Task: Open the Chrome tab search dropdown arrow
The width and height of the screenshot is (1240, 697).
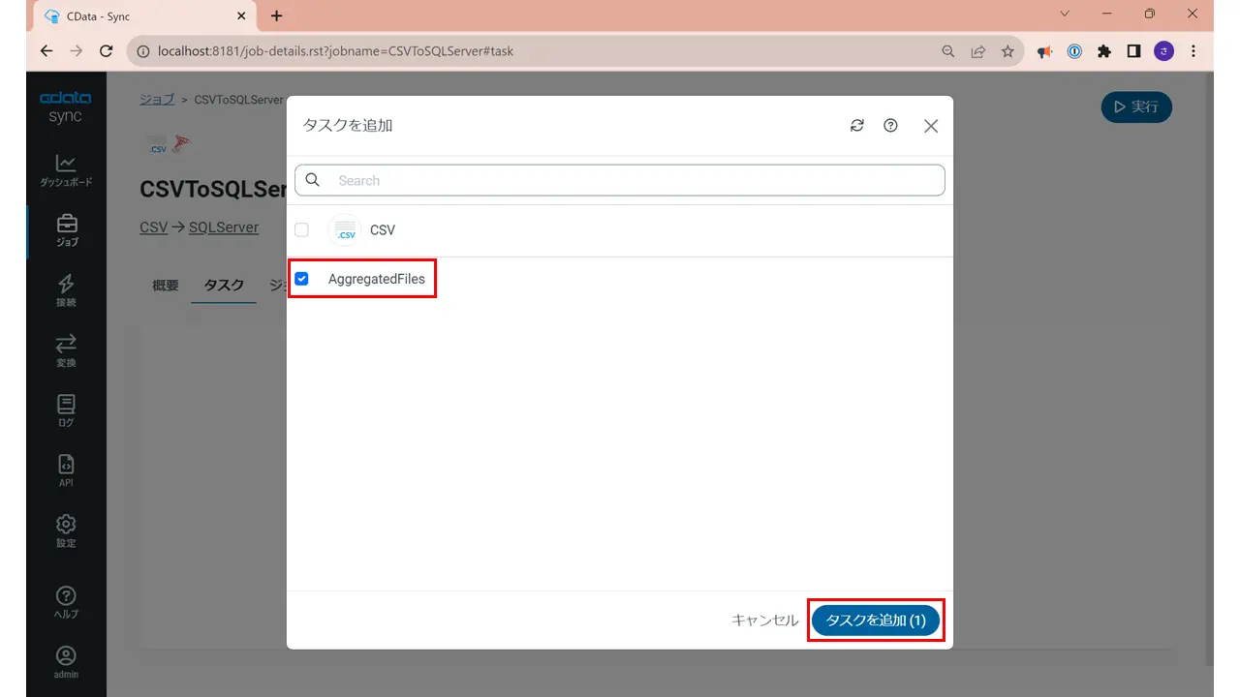Action: tap(1065, 14)
